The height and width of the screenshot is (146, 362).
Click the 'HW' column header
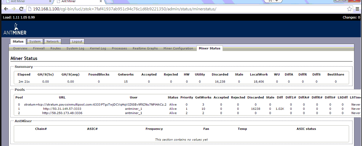click(x=187, y=74)
